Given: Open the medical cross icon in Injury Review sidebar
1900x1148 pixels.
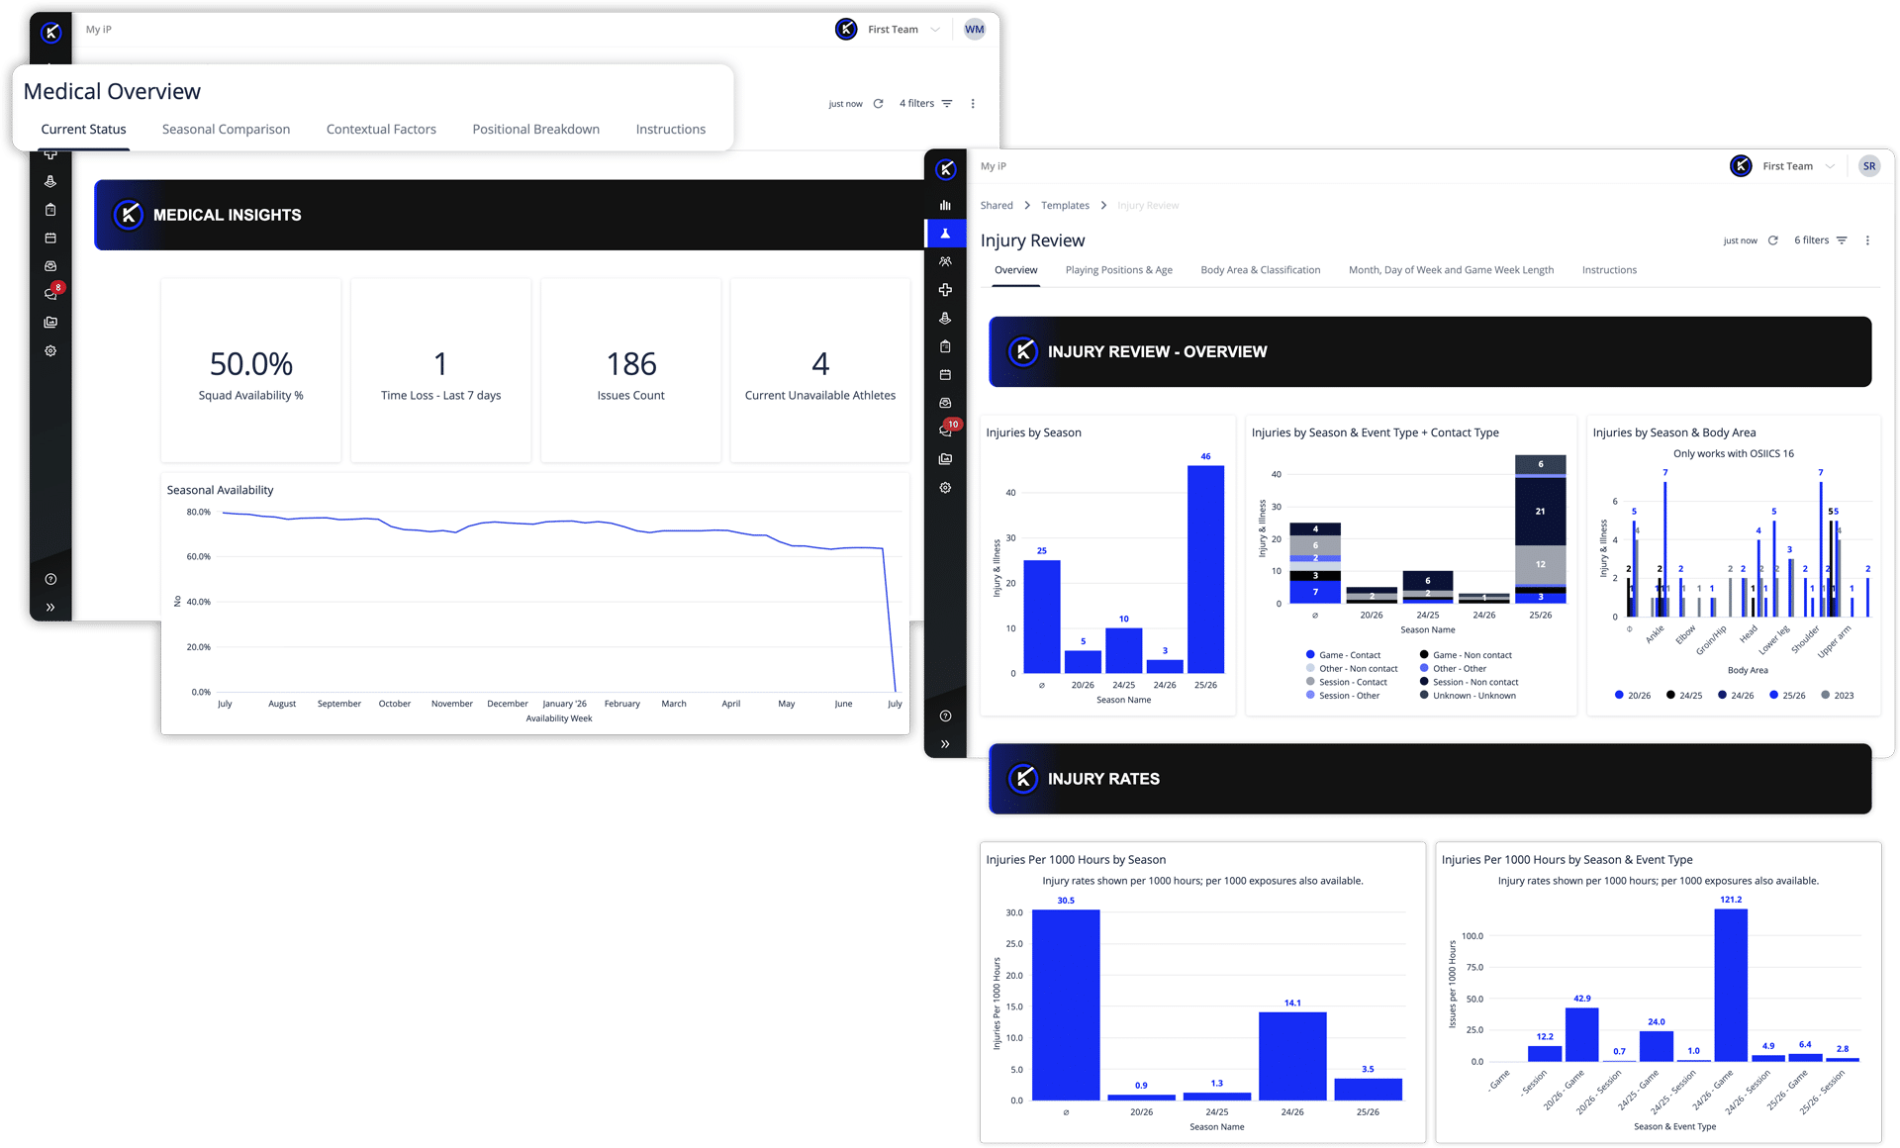Looking at the screenshot, I should click(x=945, y=290).
